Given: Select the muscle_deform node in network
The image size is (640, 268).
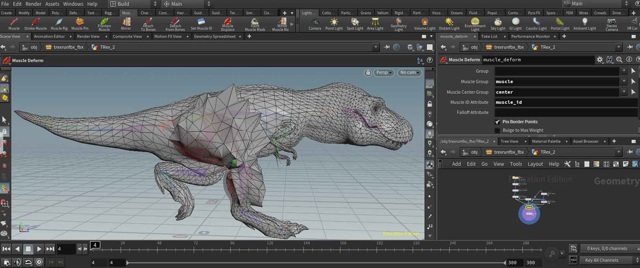Looking at the screenshot, I should click(529, 207).
